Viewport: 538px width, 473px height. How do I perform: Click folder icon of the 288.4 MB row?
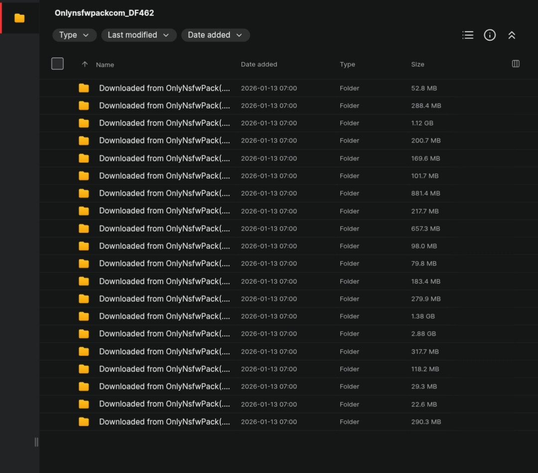point(84,106)
